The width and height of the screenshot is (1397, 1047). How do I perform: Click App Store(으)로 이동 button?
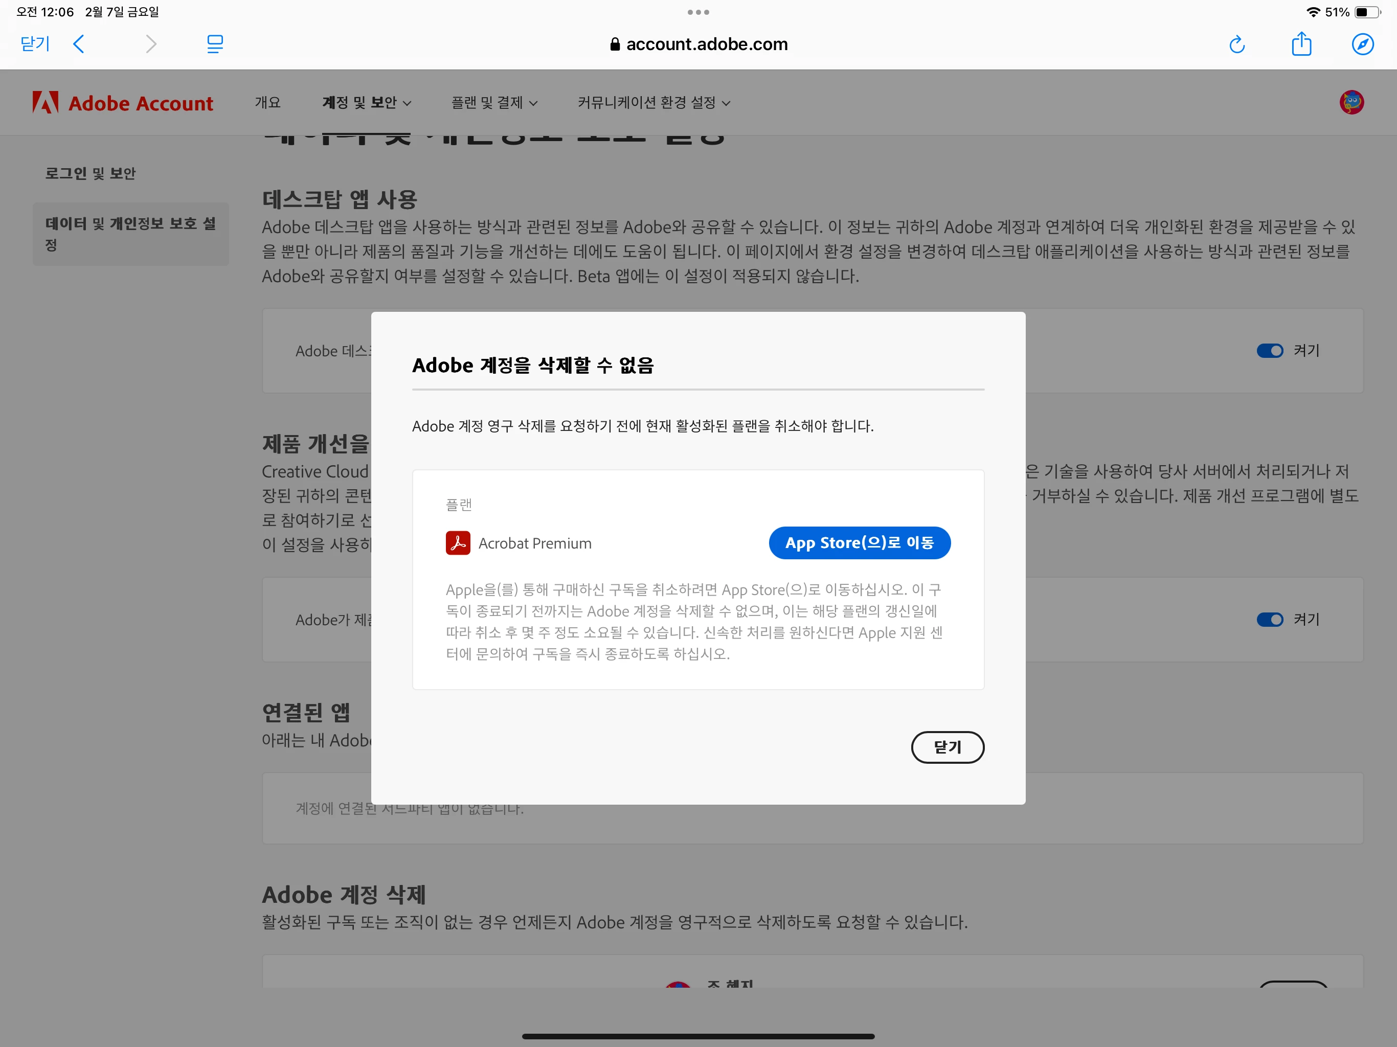pos(859,543)
